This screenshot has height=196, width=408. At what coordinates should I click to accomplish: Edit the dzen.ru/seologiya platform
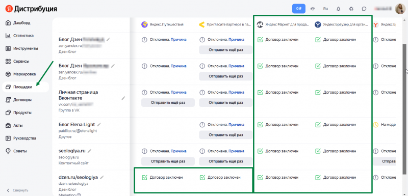(x=102, y=177)
